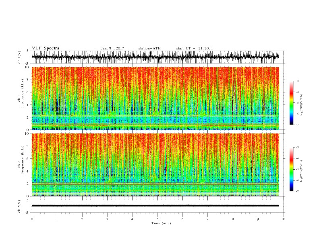The width and height of the screenshot is (319, 246).
Task: Click the '-5' tick on ch.3(V) axis
Action: click(x=27, y=213)
